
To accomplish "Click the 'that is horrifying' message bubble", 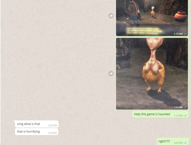I will click(x=28, y=132).
